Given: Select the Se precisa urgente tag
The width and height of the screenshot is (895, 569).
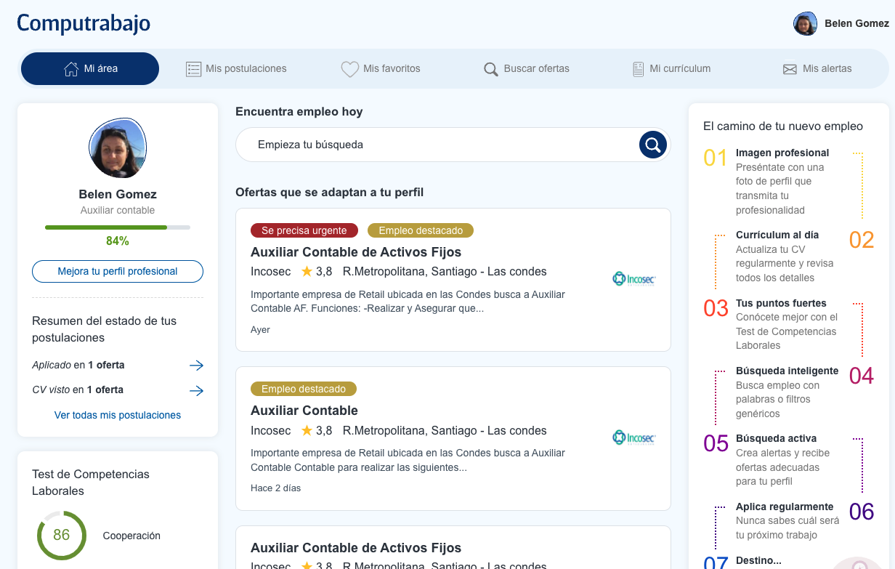Looking at the screenshot, I should click(304, 230).
